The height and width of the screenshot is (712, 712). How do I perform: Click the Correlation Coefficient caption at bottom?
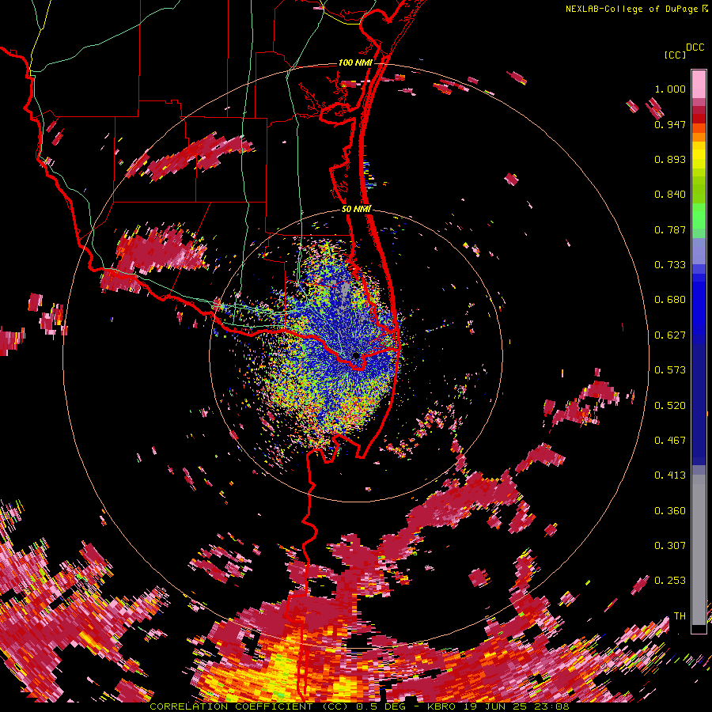(359, 706)
